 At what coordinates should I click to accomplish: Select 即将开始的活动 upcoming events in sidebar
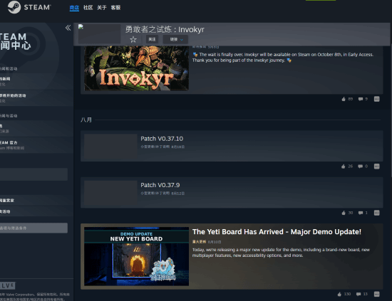pyautogui.click(x=36, y=97)
